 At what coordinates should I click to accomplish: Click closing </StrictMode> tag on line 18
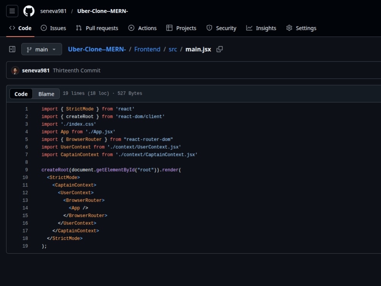[65, 238]
